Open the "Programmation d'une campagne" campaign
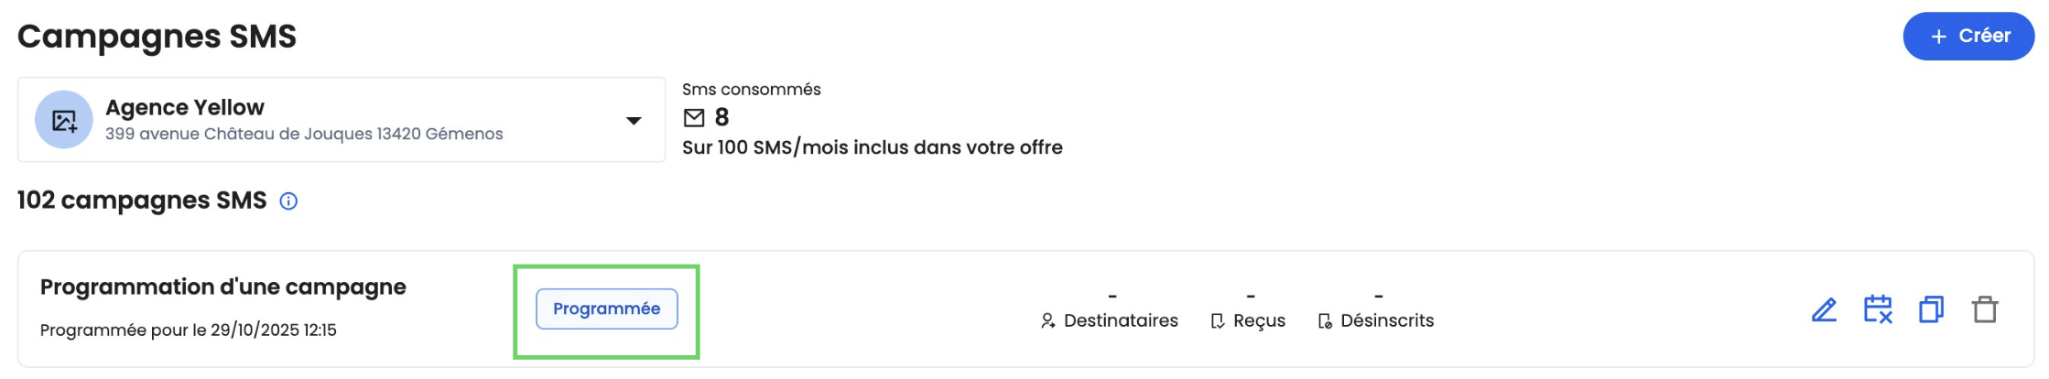This screenshot has width=2049, height=379. coord(222,287)
